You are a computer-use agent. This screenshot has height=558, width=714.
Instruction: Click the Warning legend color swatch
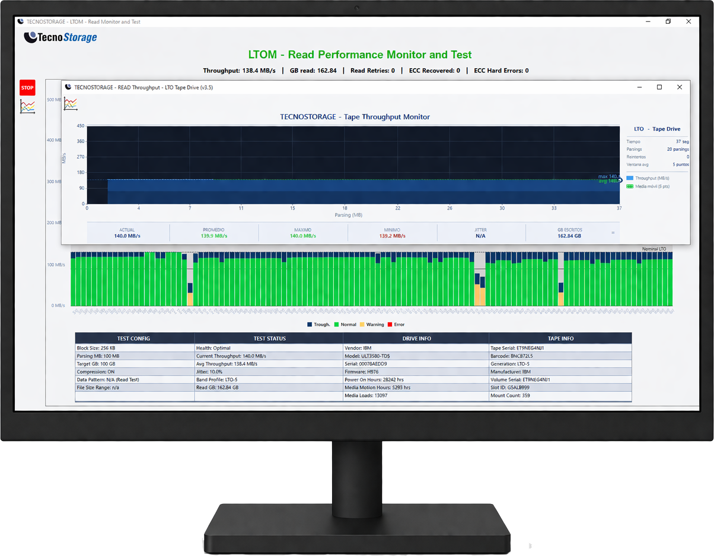[x=362, y=325]
